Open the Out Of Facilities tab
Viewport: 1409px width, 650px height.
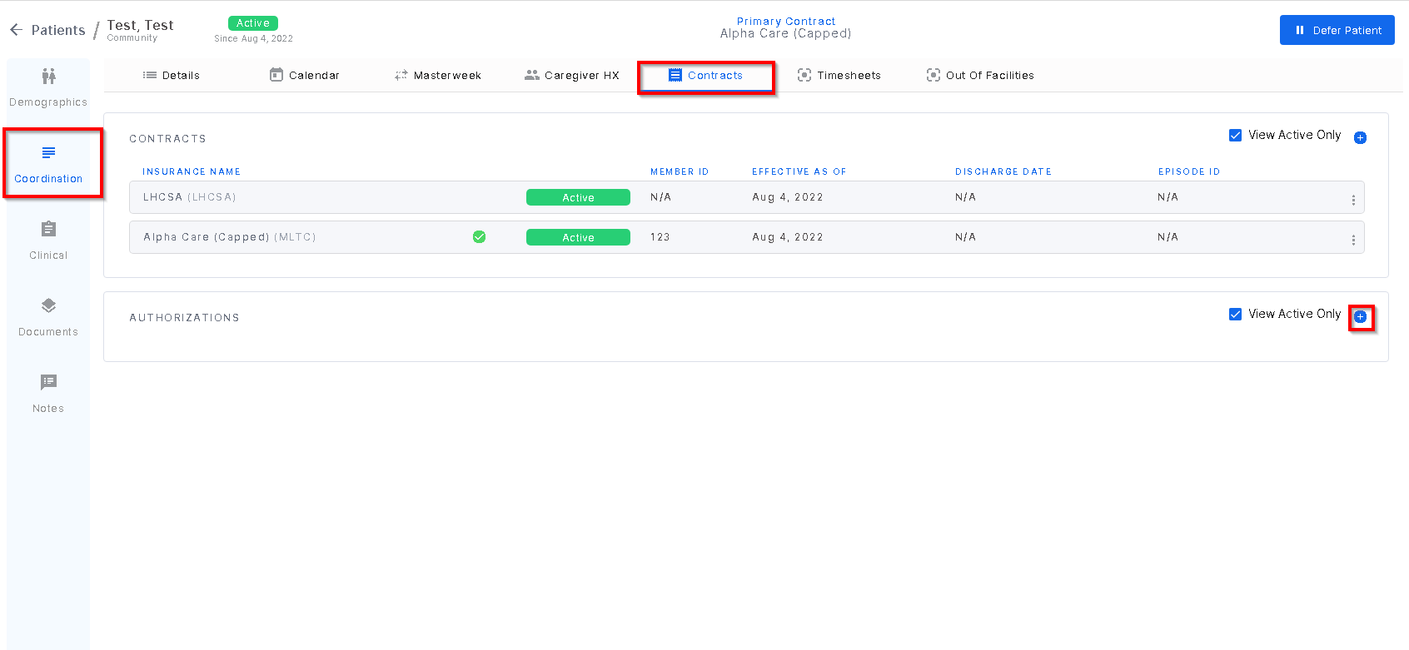click(x=980, y=75)
